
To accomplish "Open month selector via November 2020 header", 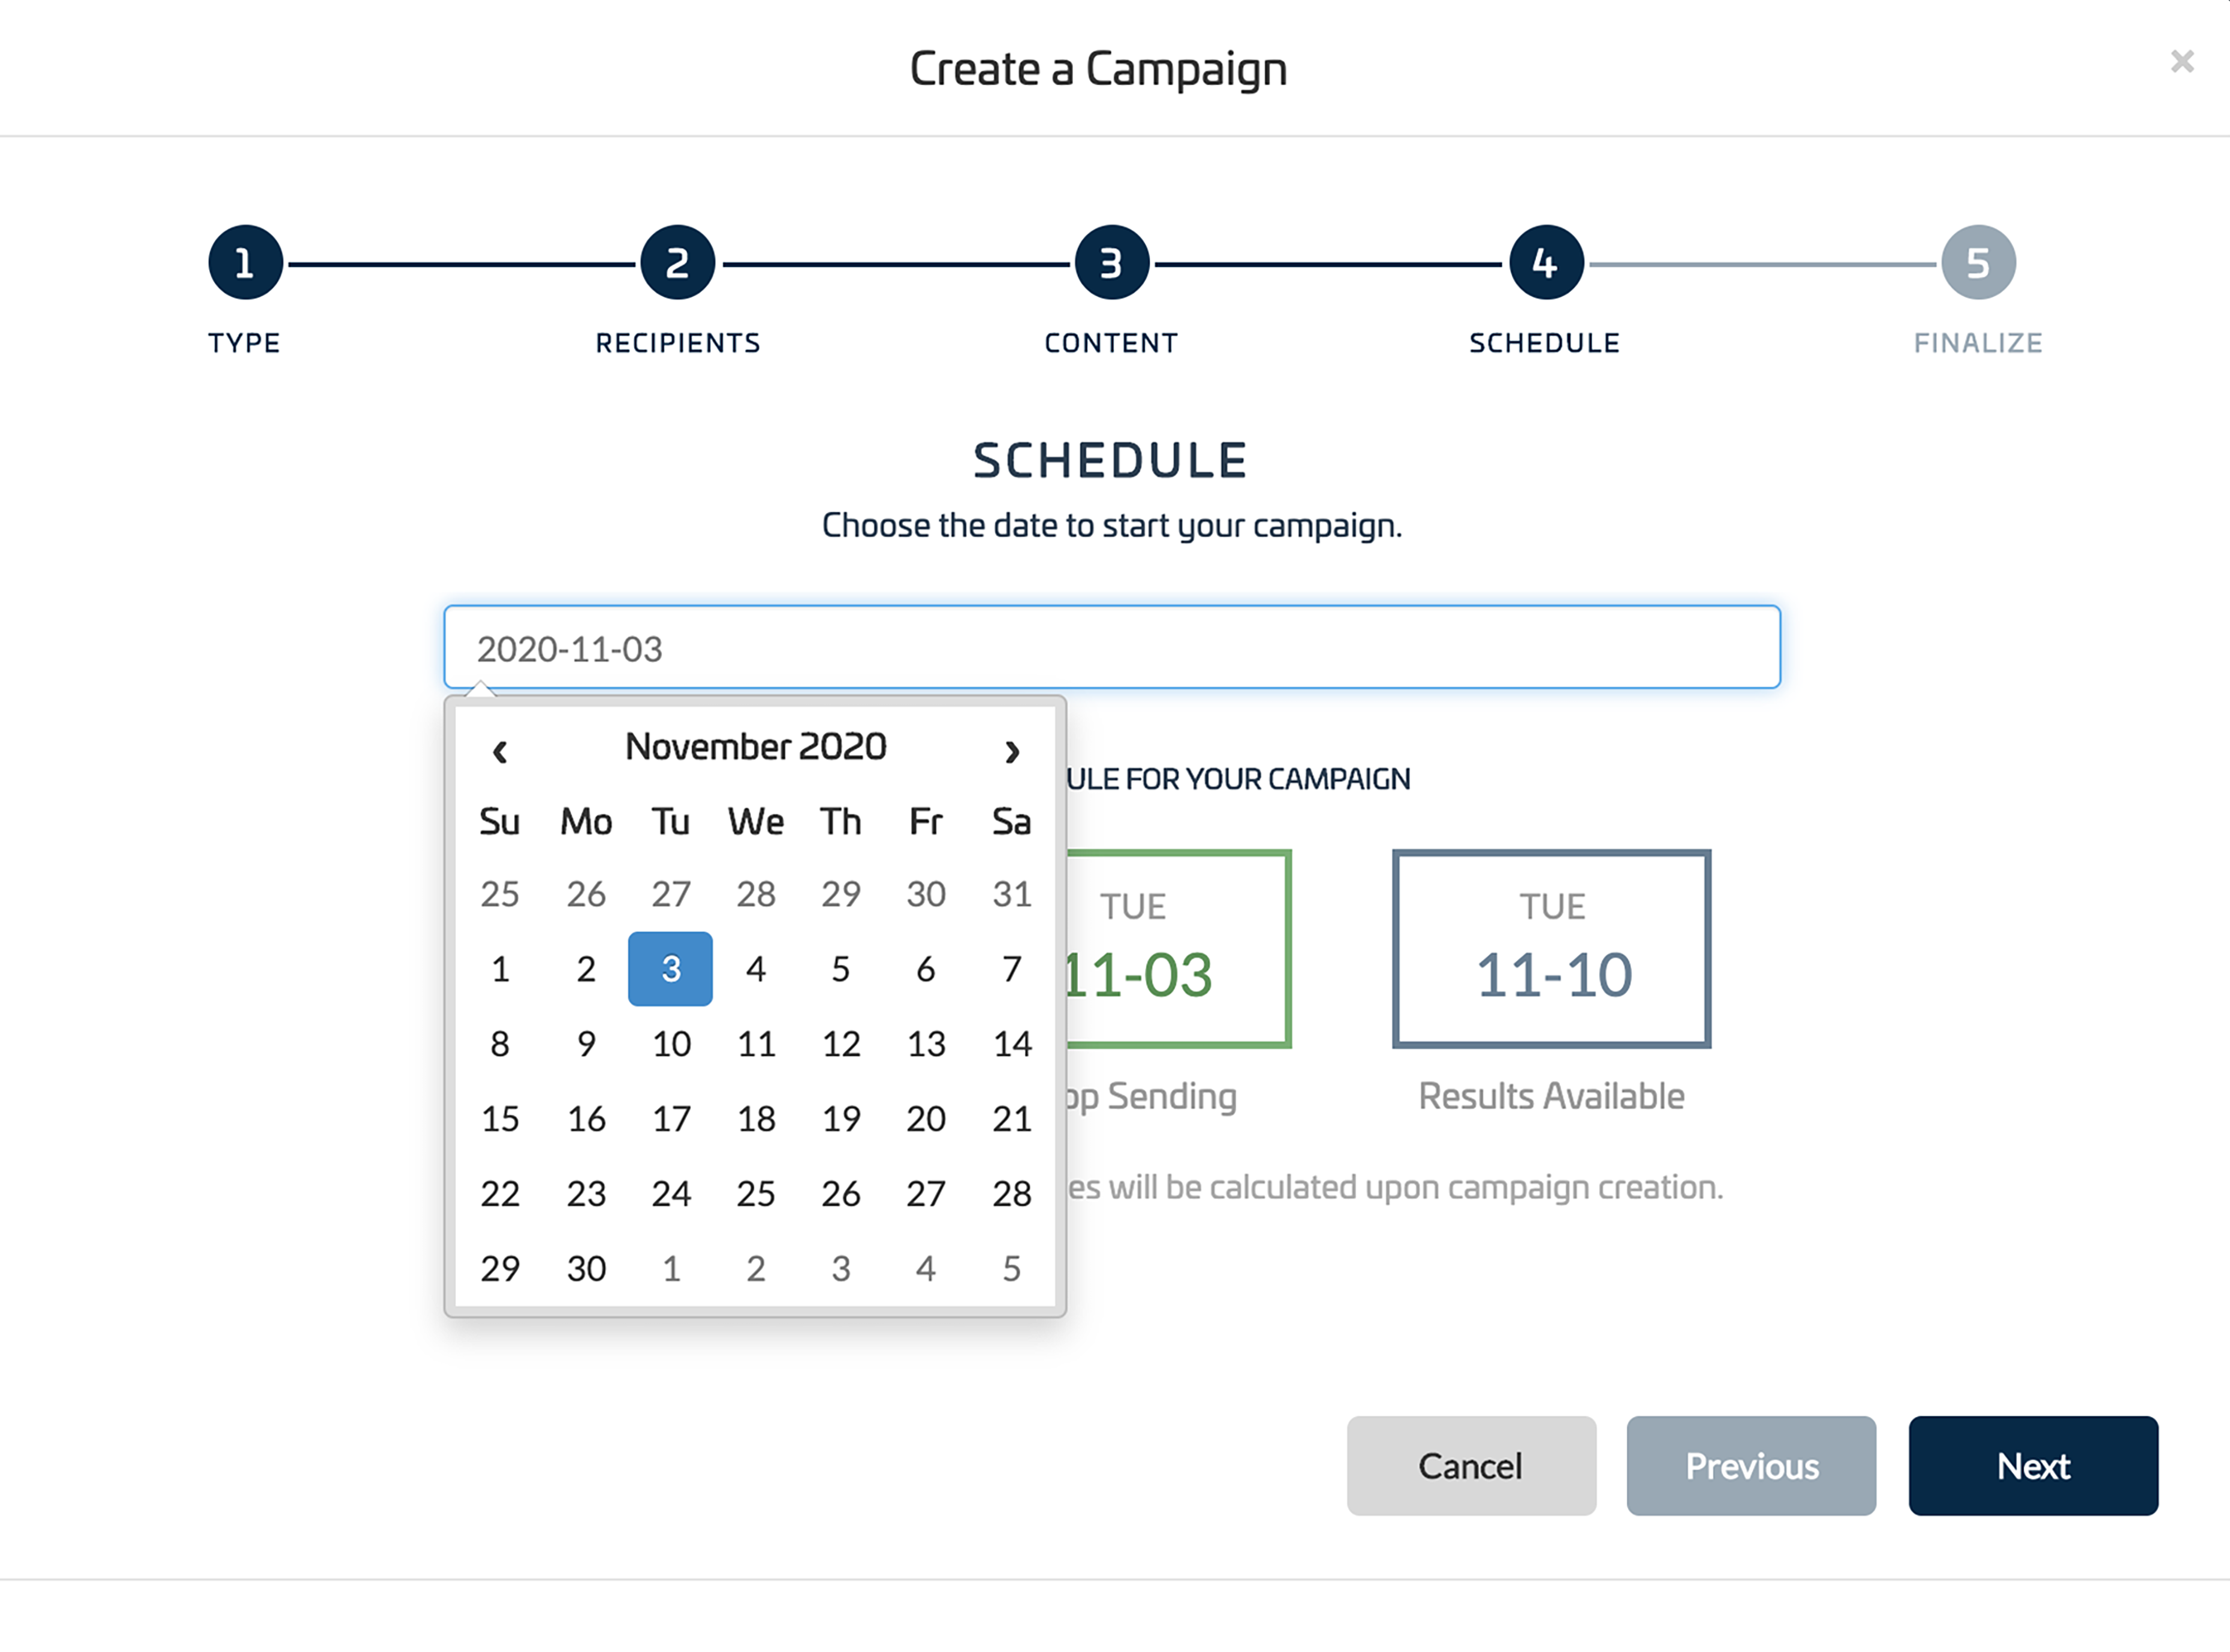I will (756, 747).
